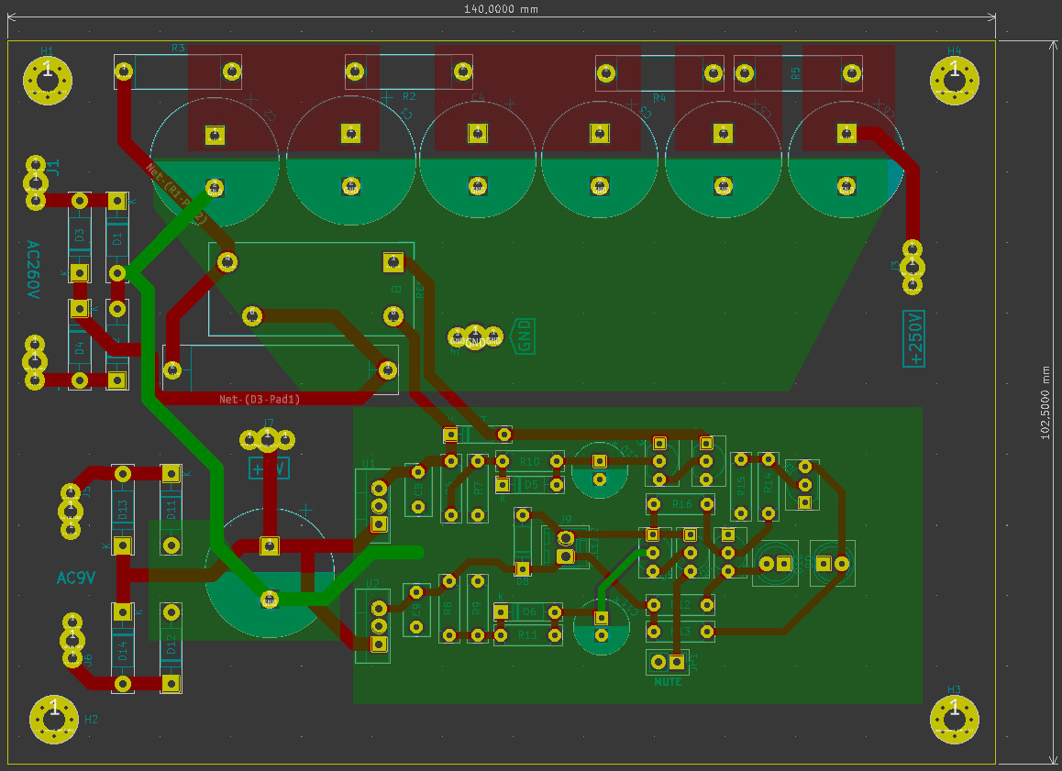1062x771 pixels.
Task: Click resistor R3 reference label
Action: 177,48
